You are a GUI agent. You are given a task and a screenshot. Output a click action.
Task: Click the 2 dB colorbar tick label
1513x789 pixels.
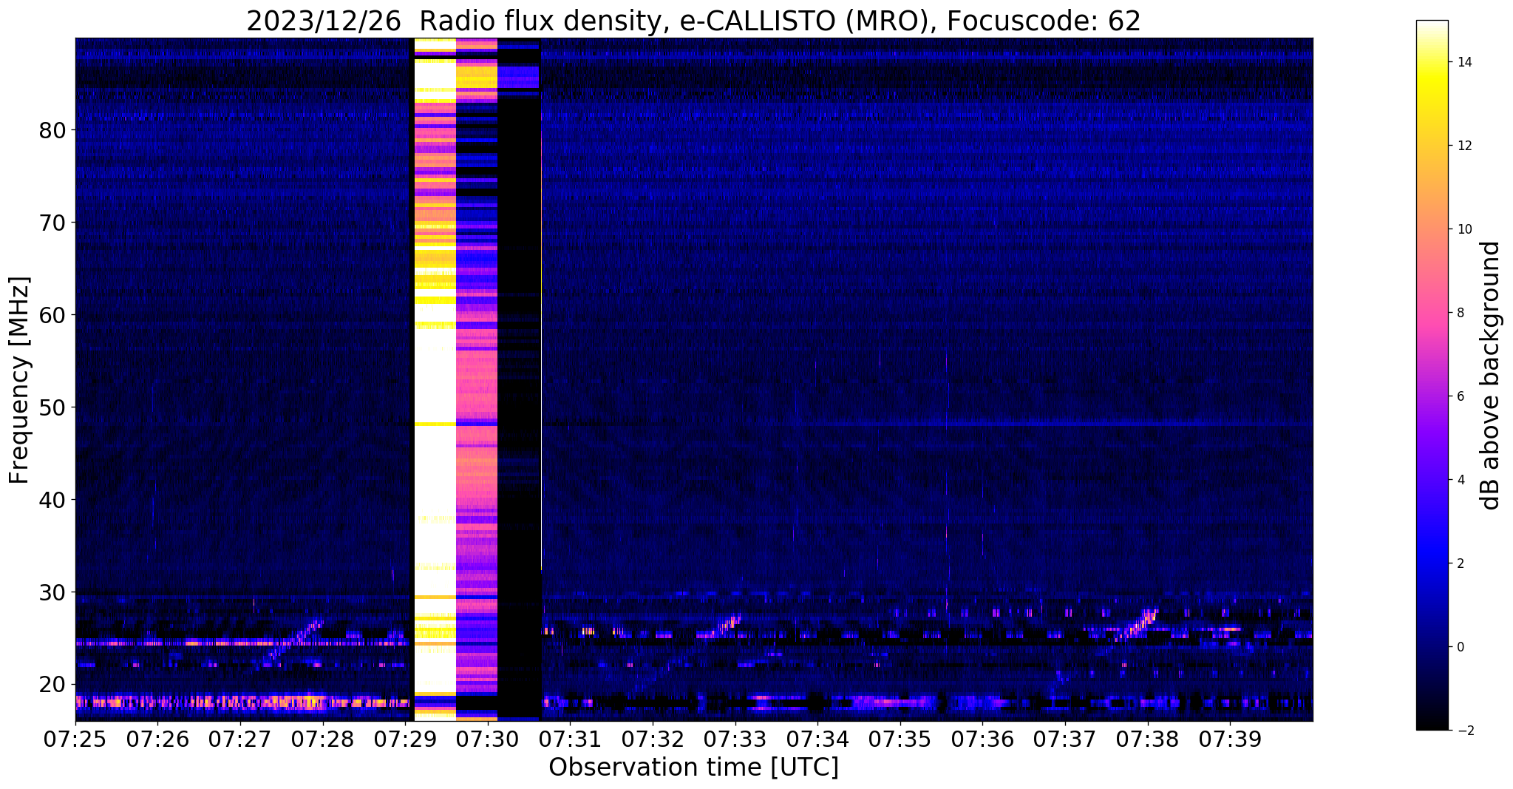[x=1461, y=563]
